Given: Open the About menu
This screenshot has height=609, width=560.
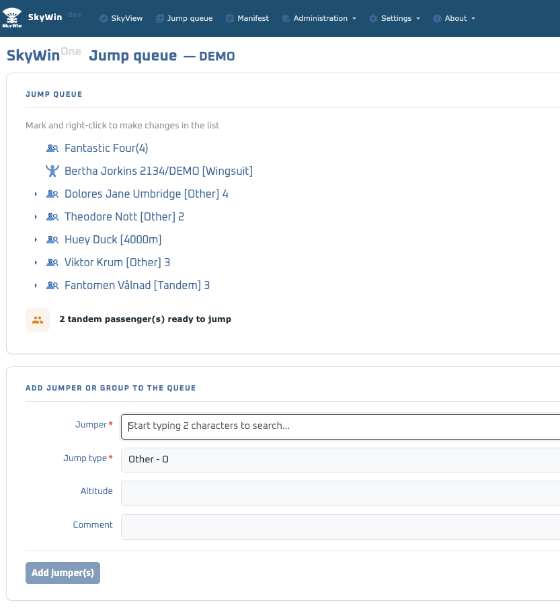Looking at the screenshot, I should click(x=454, y=19).
